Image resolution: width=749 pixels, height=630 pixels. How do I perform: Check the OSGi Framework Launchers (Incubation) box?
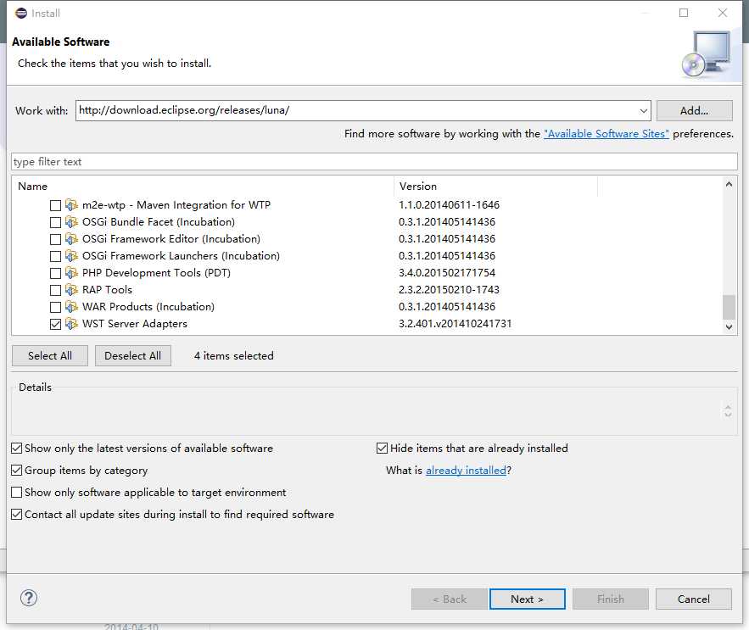(55, 256)
